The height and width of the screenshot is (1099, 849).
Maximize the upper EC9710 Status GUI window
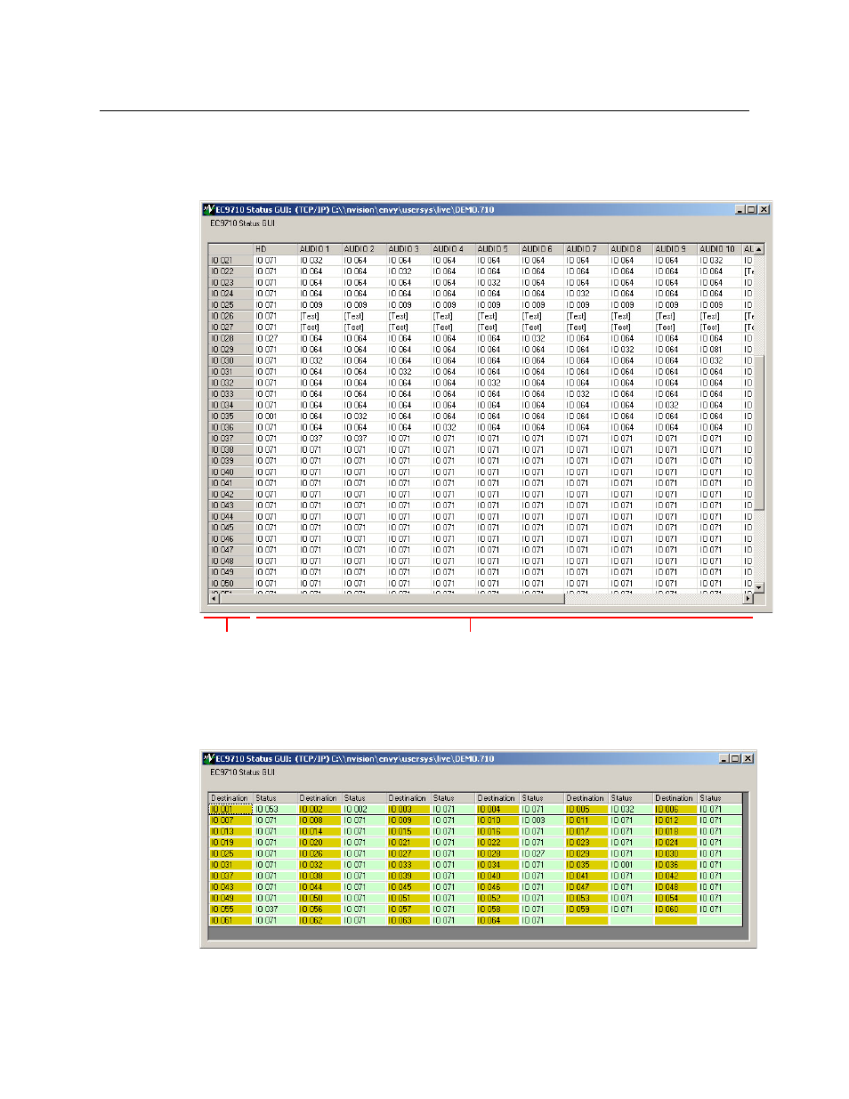752,210
